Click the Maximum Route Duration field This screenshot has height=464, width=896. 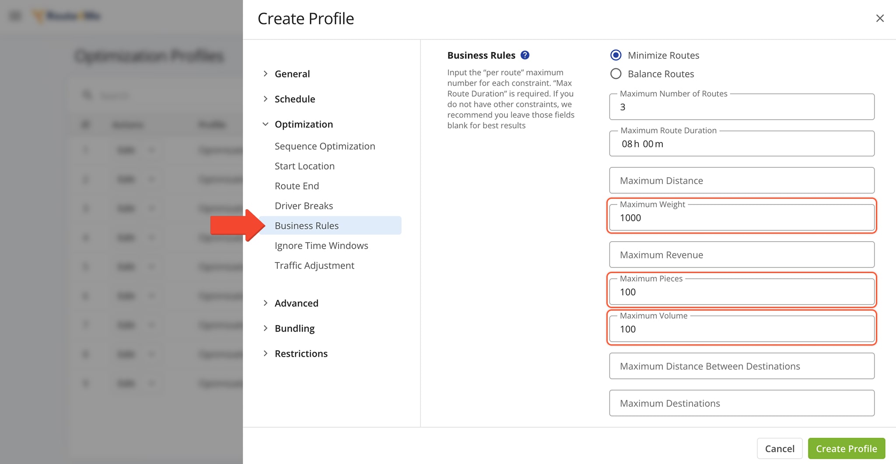(x=742, y=144)
